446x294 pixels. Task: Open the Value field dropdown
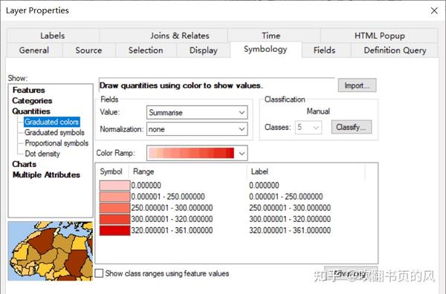(x=197, y=113)
